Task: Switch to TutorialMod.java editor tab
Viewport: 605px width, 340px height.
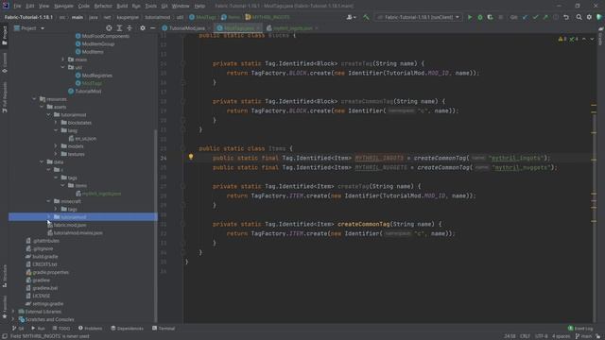Action: click(187, 28)
